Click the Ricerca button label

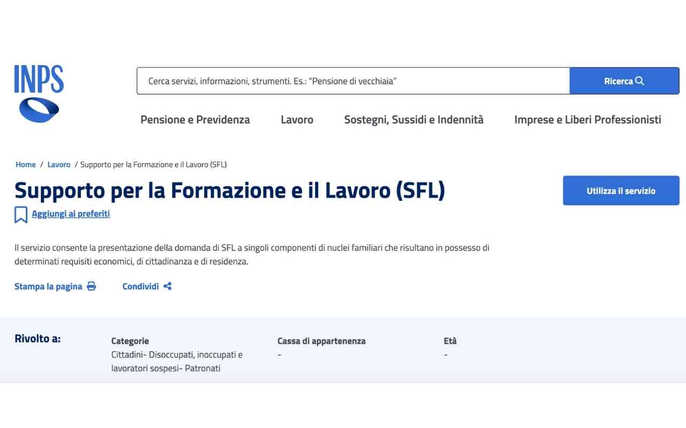coord(618,81)
